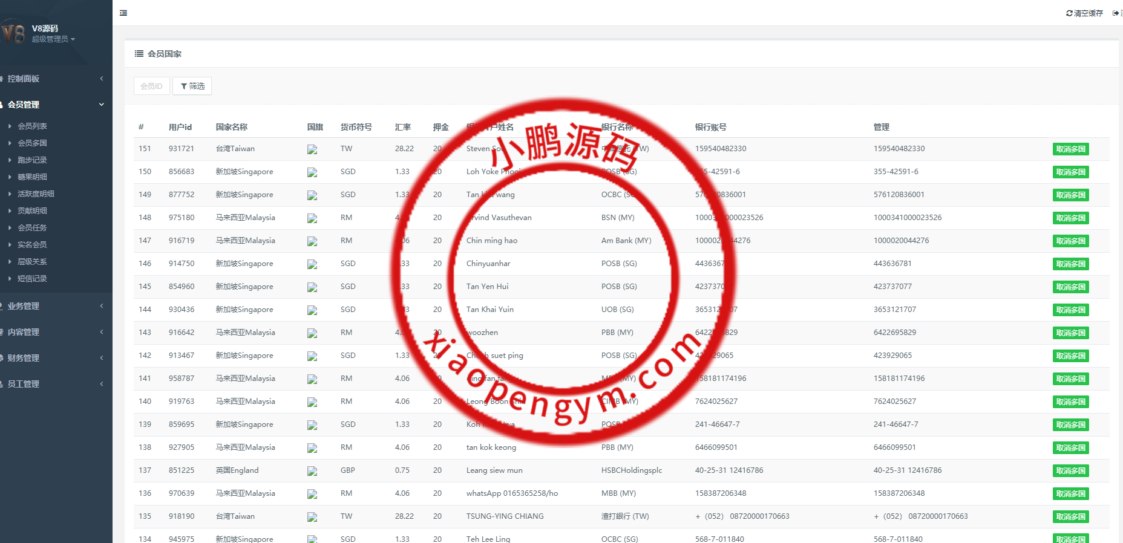The width and height of the screenshot is (1123, 543).
Task: Click the V8 logo avatar
Action: coord(14,33)
